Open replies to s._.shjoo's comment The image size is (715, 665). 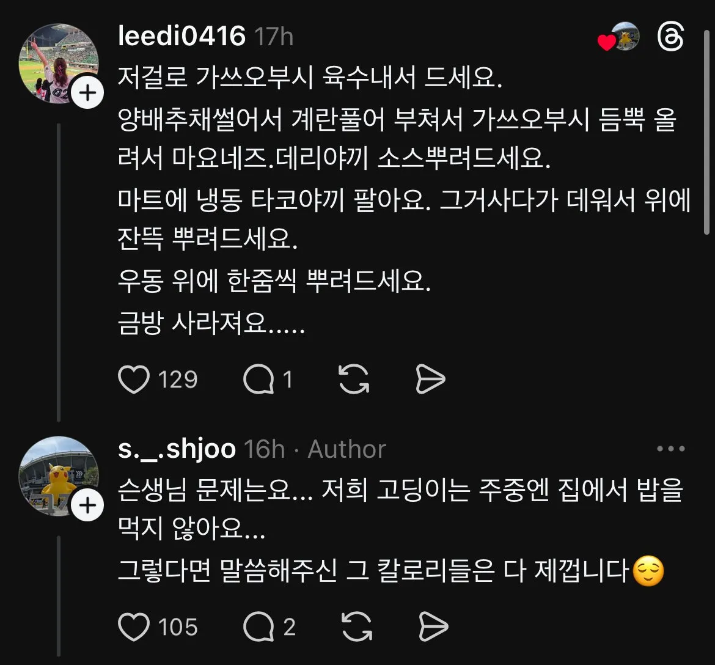(263, 625)
